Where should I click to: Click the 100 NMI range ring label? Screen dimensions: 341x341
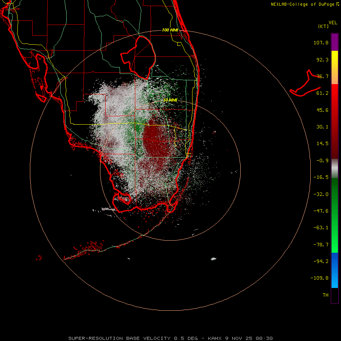pyautogui.click(x=170, y=30)
